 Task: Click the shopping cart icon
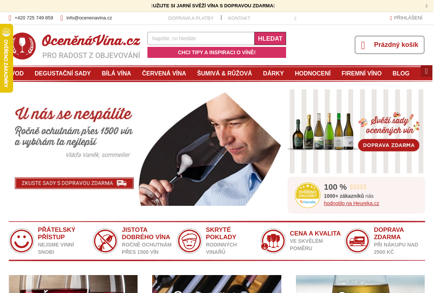pos(363,45)
